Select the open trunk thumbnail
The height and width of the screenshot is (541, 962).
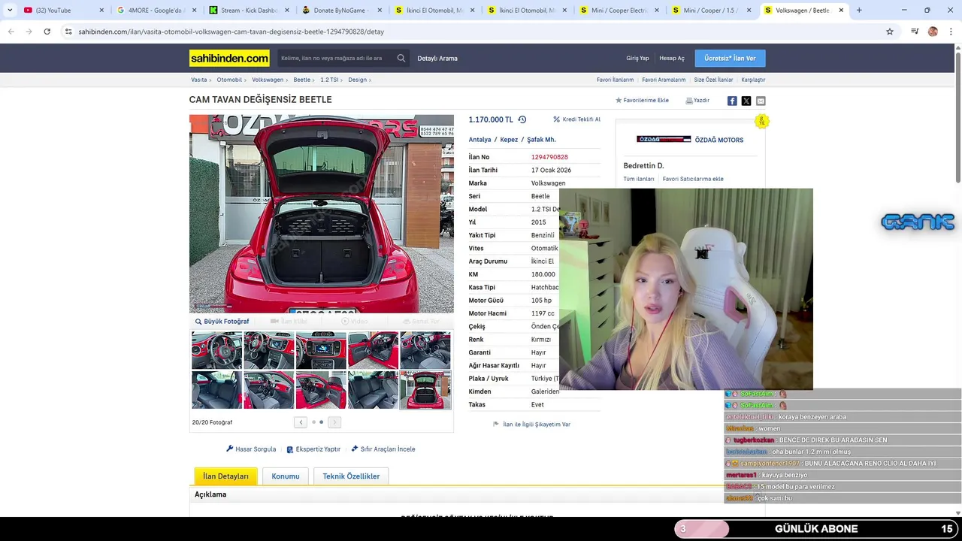click(425, 389)
